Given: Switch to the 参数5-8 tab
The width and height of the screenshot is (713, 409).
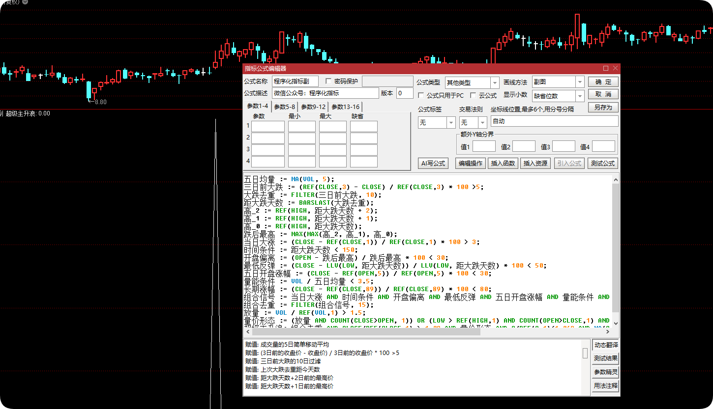Looking at the screenshot, I should pyautogui.click(x=285, y=107).
